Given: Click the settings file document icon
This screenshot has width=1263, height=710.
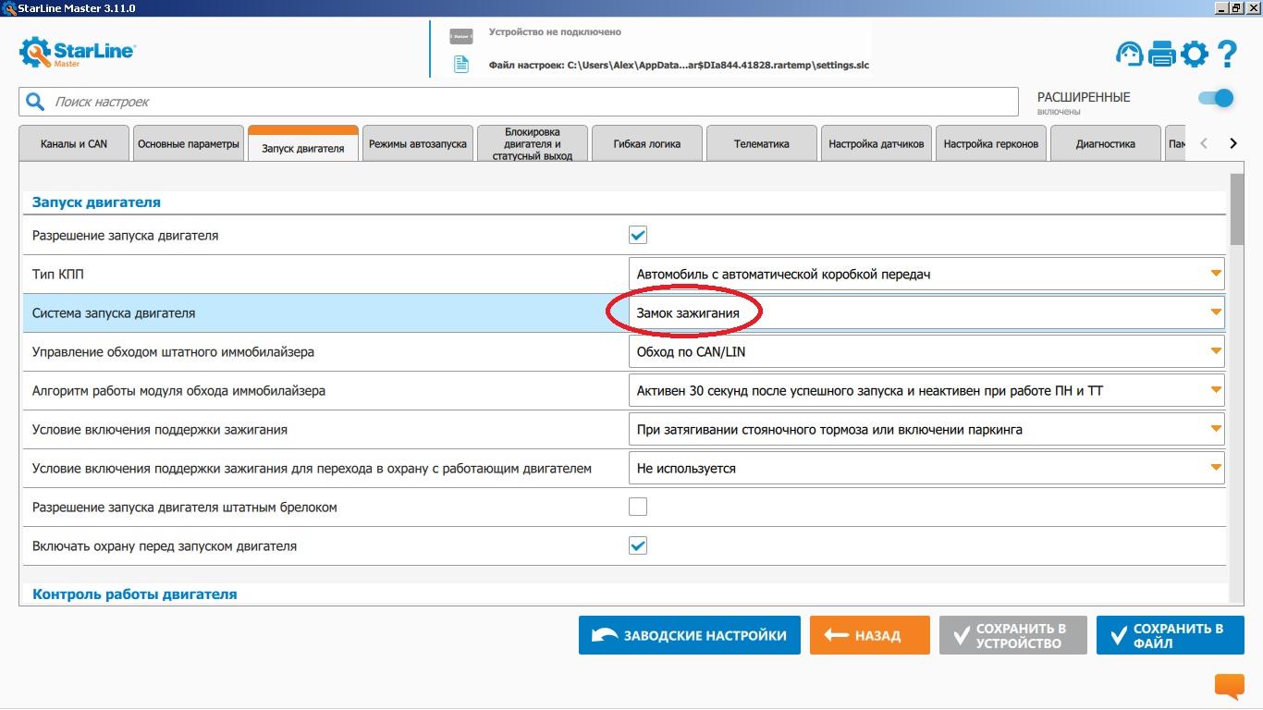Looking at the screenshot, I should (460, 65).
